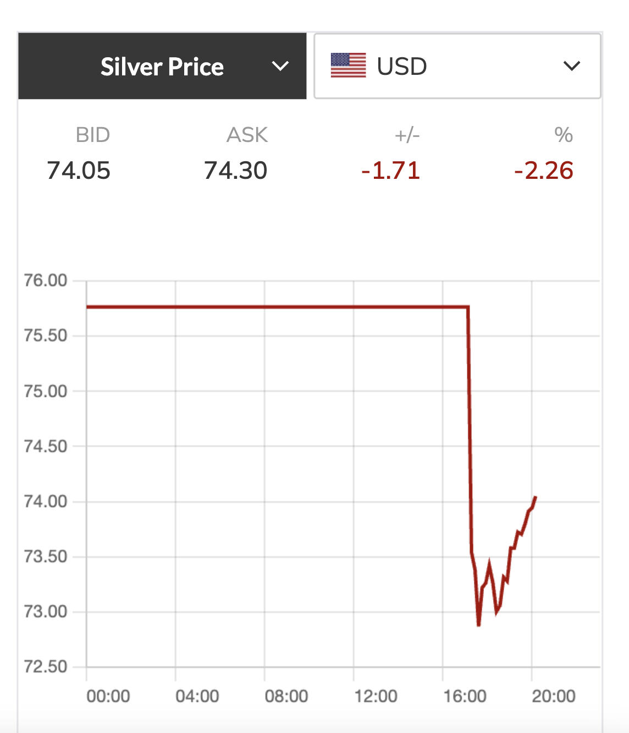
Task: Click the ASK value 74.30
Action: coord(235,171)
